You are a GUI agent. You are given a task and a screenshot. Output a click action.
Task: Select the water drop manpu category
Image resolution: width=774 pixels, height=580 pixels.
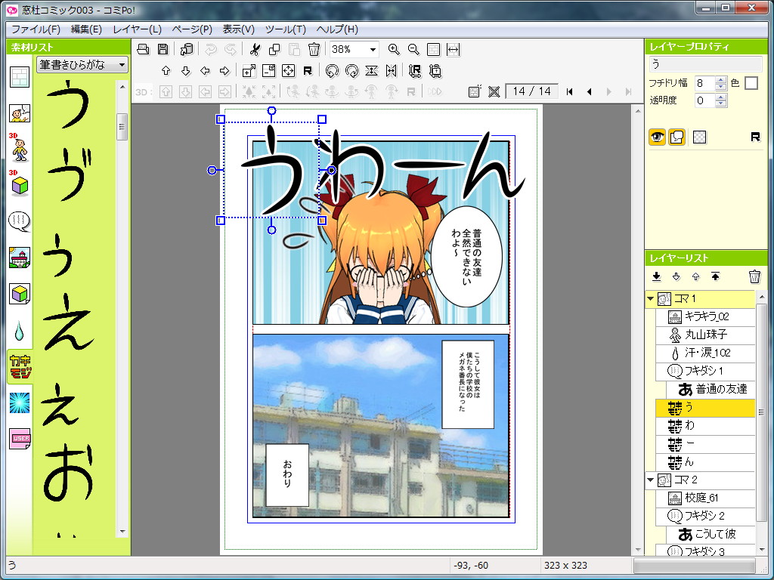[19, 331]
